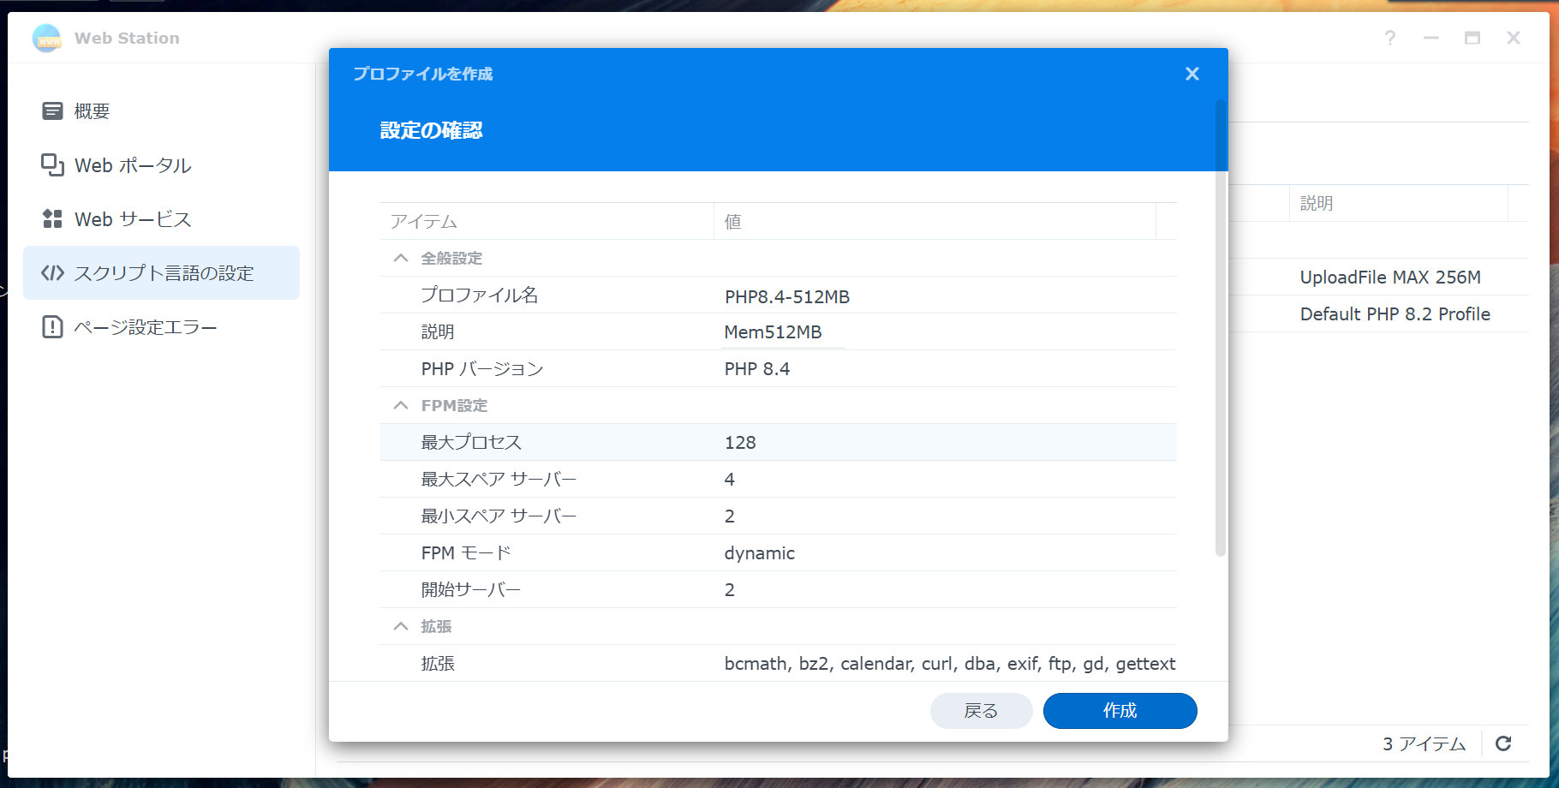Screen dimensions: 1559x788
Task: Go to the ページ設定エラー page
Action: click(x=146, y=327)
